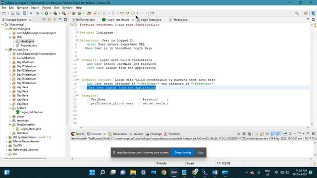Click the Terminate square icon in Console
The height and width of the screenshot is (178, 317).
click(x=239, y=134)
